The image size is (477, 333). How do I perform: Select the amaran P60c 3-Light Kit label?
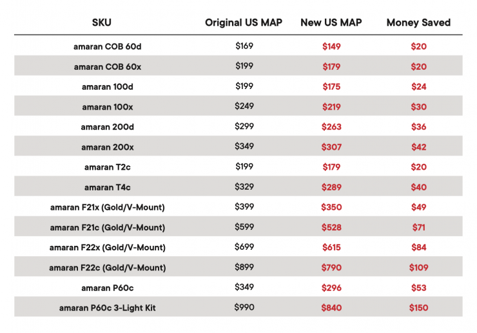[x=108, y=308]
